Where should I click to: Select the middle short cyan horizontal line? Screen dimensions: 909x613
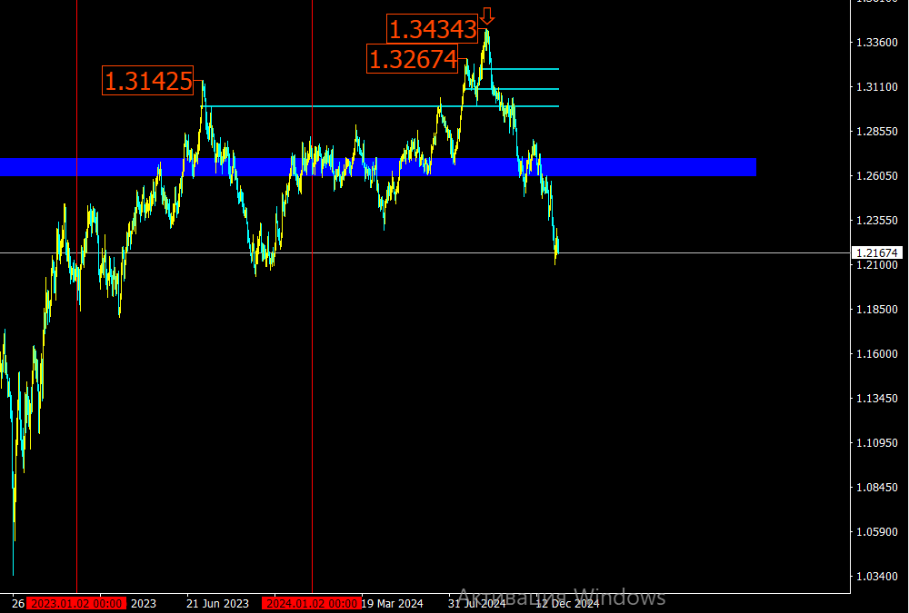coord(512,89)
